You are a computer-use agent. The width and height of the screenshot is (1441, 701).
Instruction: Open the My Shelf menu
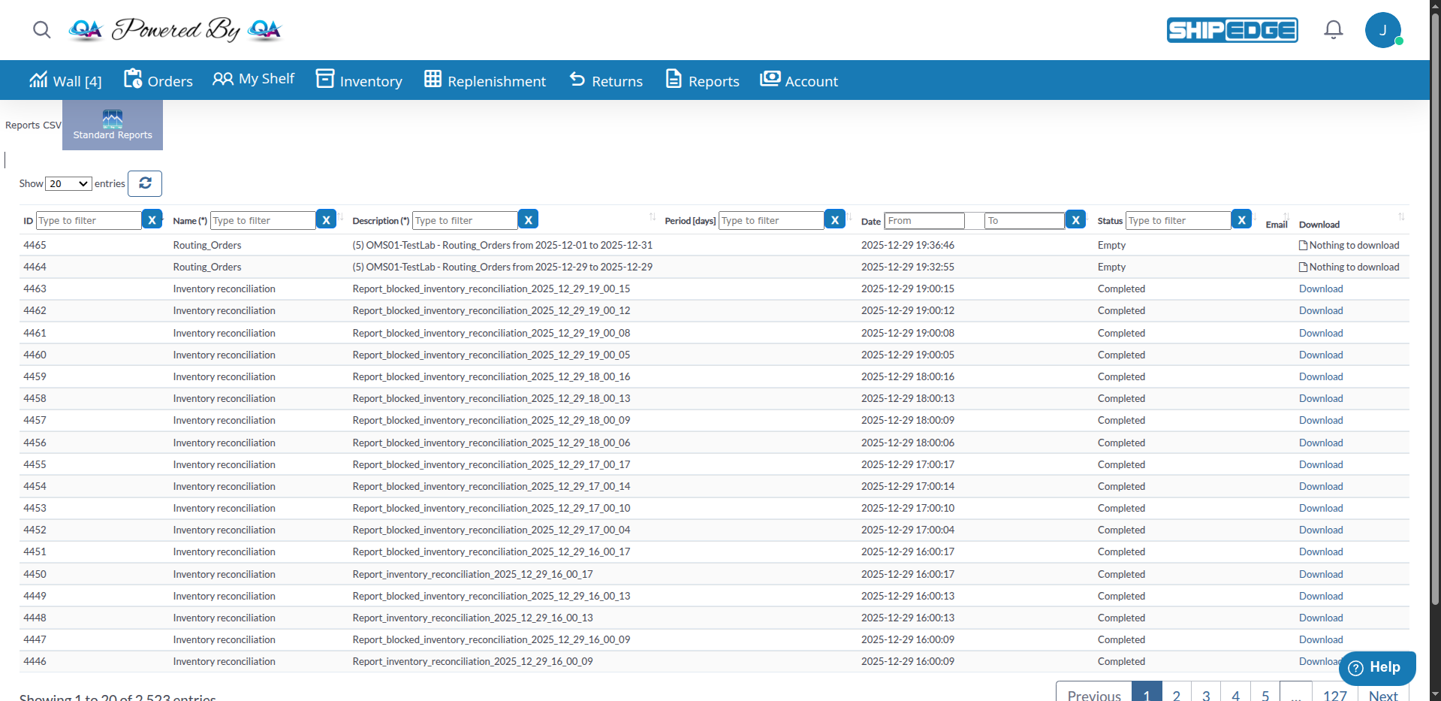point(254,79)
